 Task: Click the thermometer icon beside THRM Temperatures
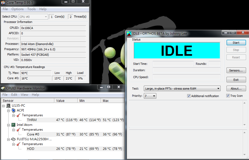18,115
